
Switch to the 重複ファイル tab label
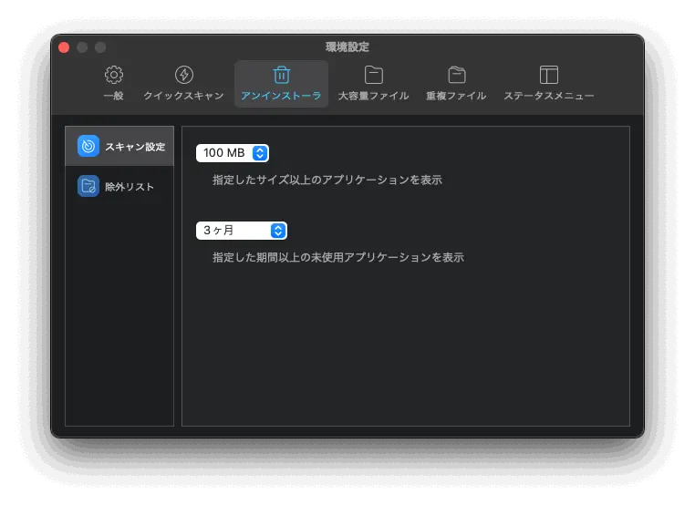pyautogui.click(x=457, y=96)
